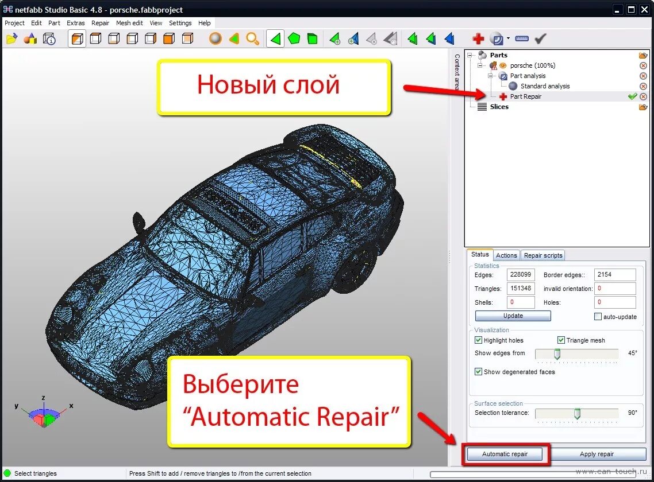The height and width of the screenshot is (482, 654).
Task: Click the Apply repair button
Action: tap(597, 454)
